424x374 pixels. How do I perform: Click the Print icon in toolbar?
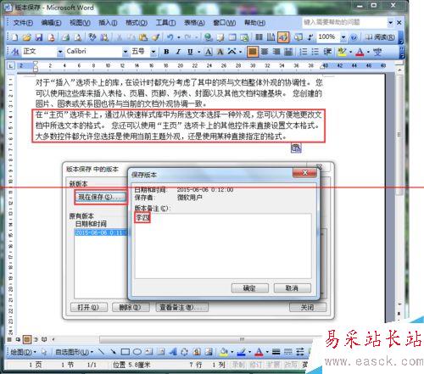point(66,37)
